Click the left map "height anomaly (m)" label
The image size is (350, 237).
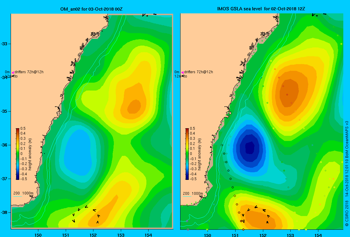(30, 154)
